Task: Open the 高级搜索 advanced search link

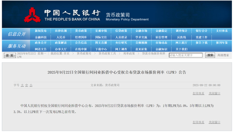Action: click(223, 55)
